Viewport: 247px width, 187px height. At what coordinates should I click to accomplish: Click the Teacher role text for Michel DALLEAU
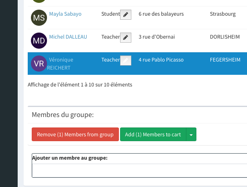110,37
